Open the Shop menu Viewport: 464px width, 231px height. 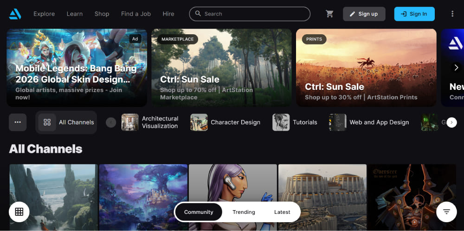(x=102, y=14)
